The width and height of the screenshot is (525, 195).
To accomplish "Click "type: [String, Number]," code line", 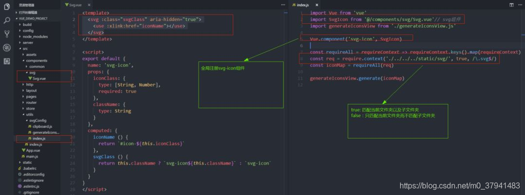I will [x=130, y=85].
